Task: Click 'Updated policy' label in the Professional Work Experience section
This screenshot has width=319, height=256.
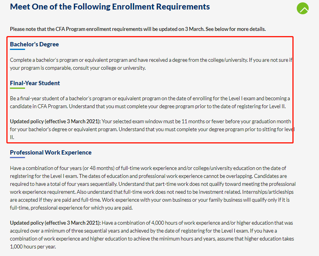Action: click(x=55, y=223)
